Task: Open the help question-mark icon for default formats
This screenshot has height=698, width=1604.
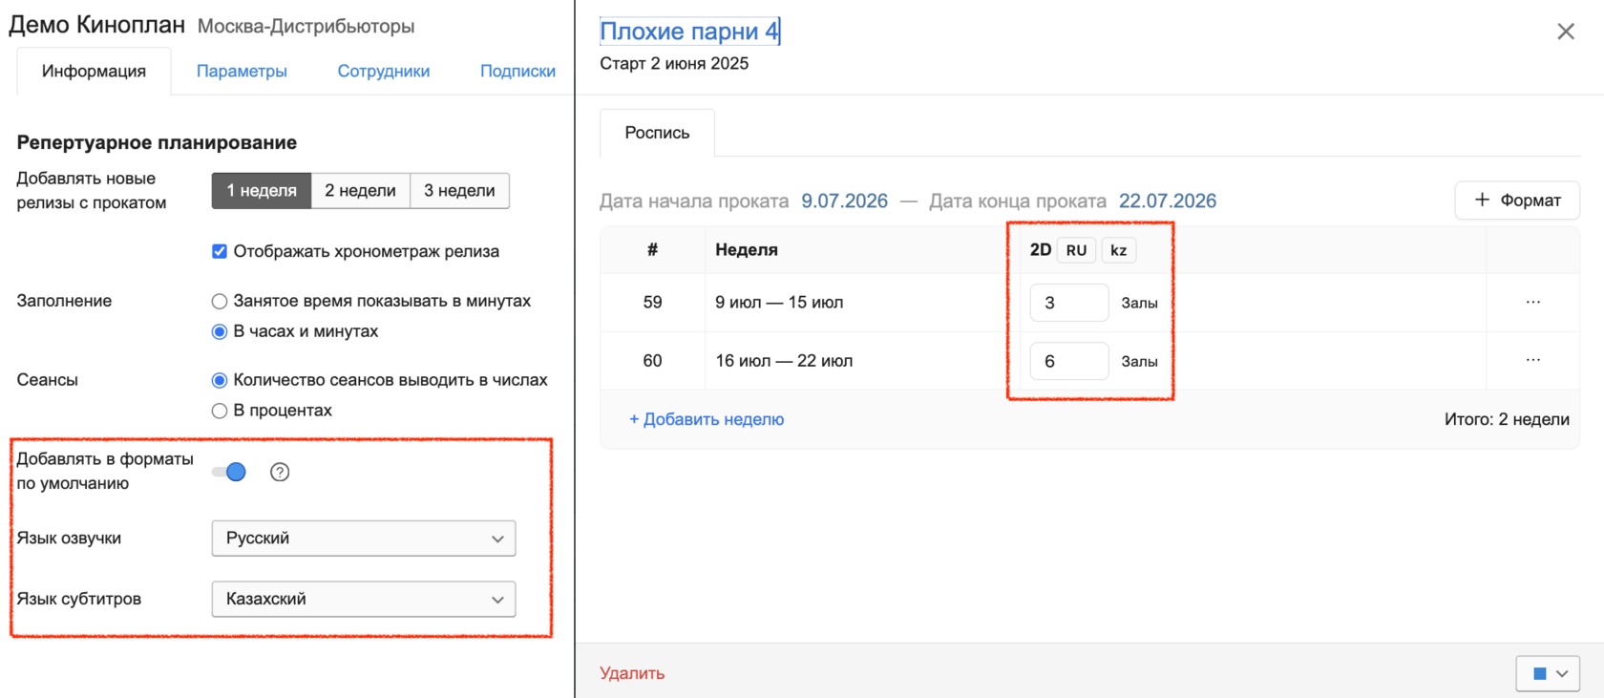Action: [280, 472]
